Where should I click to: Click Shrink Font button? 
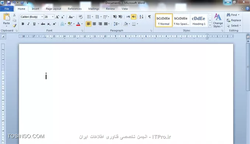pyautogui.click(x=63, y=17)
